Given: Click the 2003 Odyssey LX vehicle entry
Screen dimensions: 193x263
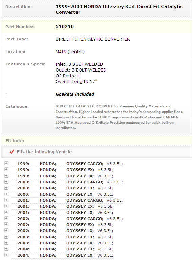Looking at the screenshot, I should [x=65, y=243].
